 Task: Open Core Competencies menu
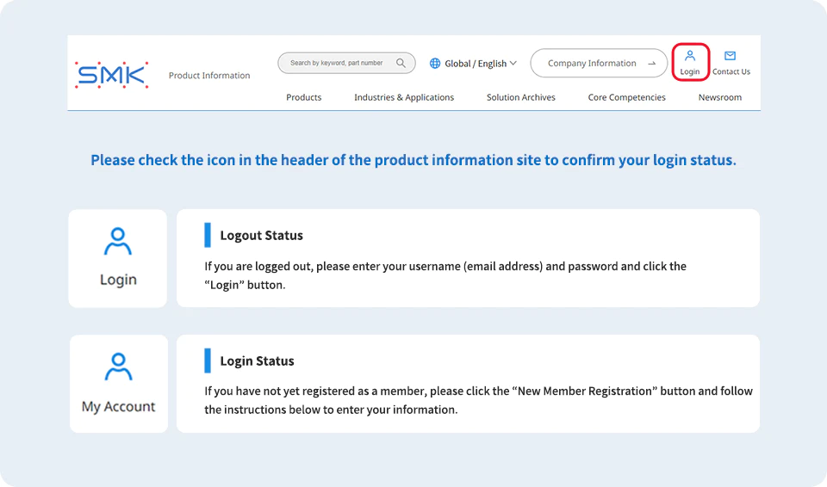(626, 97)
